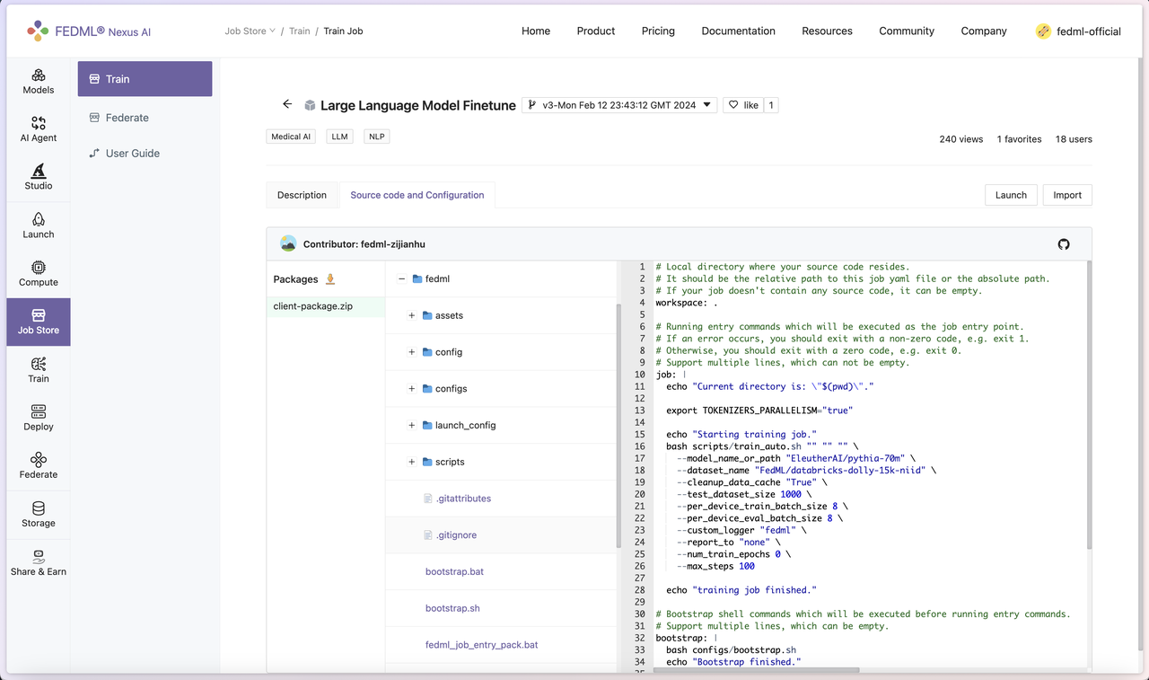Viewport: 1149px width, 680px height.
Task: Expand the scripts folder
Action: [411, 462]
